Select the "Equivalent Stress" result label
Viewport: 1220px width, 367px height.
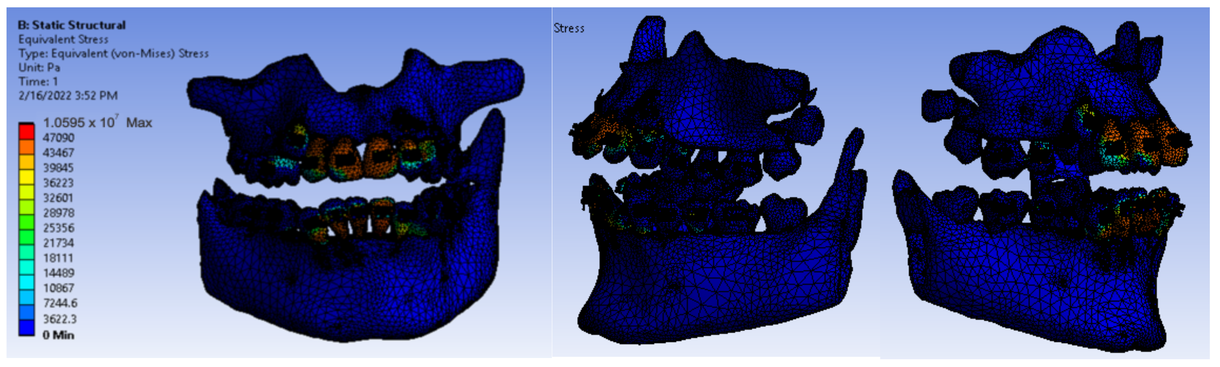64,39
